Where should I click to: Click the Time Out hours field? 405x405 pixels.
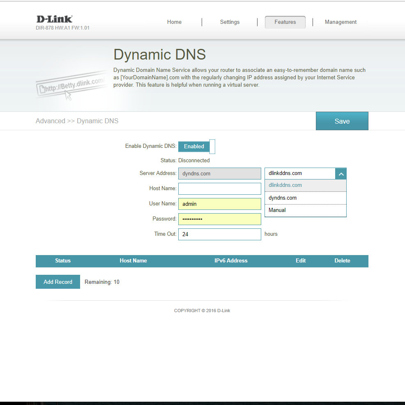(x=220, y=234)
